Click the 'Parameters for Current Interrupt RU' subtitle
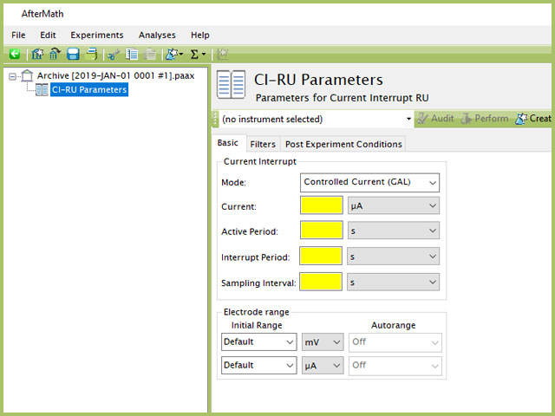The width and height of the screenshot is (555, 416). tap(342, 98)
